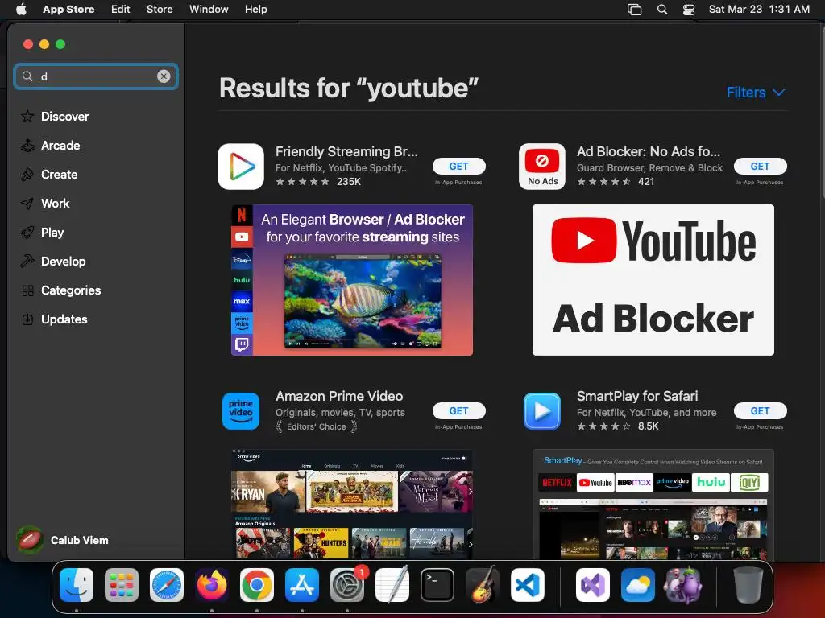The width and height of the screenshot is (825, 618).
Task: Open the Play section
Action: (x=43, y=233)
